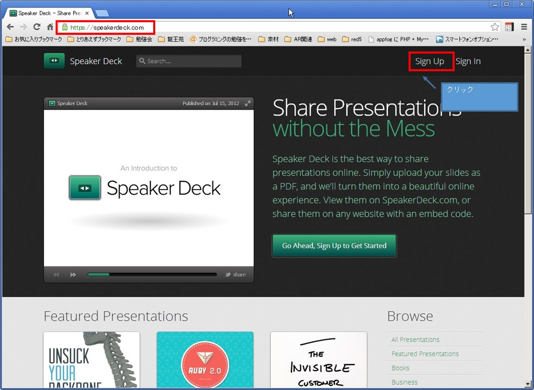Open the web bookmark folder

click(327, 39)
